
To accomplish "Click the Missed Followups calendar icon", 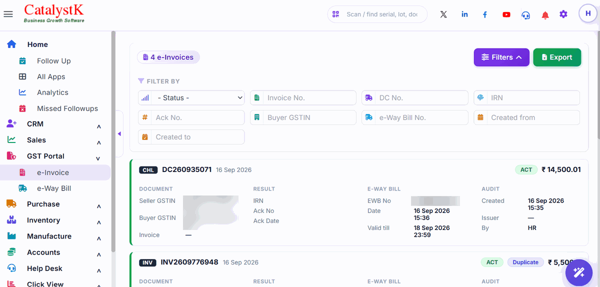I will pyautogui.click(x=22, y=108).
